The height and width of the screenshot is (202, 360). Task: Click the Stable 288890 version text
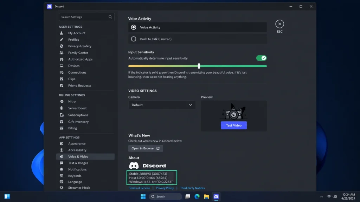click(148, 174)
